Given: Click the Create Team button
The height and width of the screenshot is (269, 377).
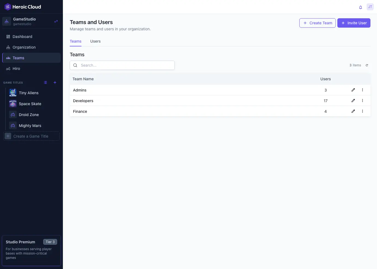Looking at the screenshot, I should click(x=317, y=23).
